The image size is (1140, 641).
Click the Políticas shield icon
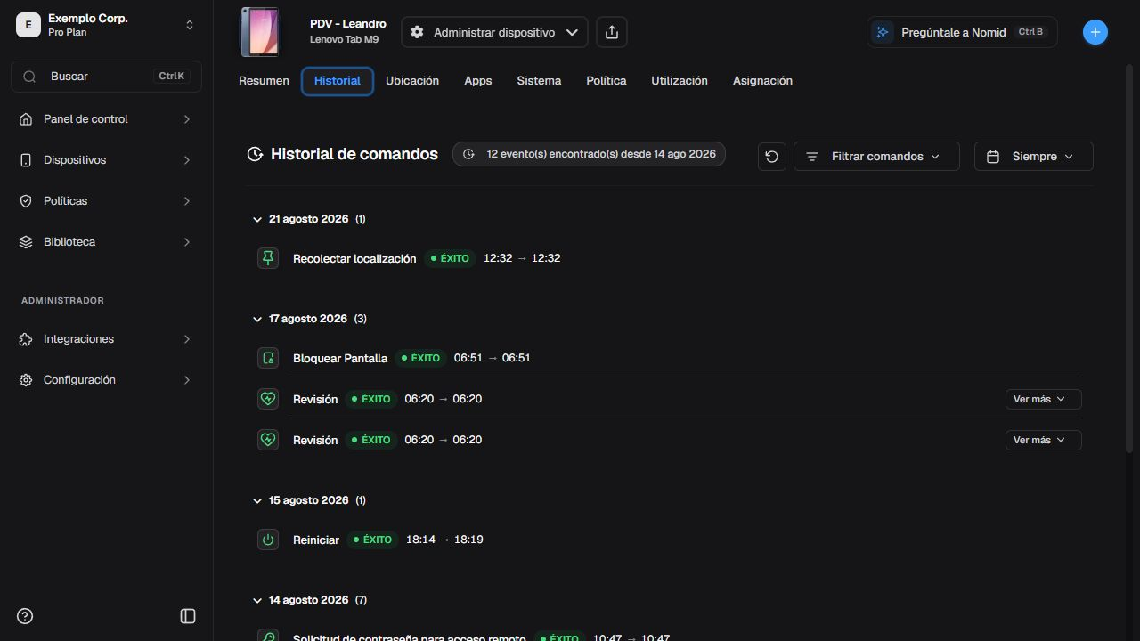[26, 201]
